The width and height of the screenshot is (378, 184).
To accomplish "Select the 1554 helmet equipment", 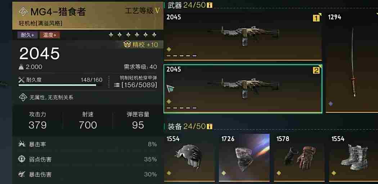I will click(189, 157).
